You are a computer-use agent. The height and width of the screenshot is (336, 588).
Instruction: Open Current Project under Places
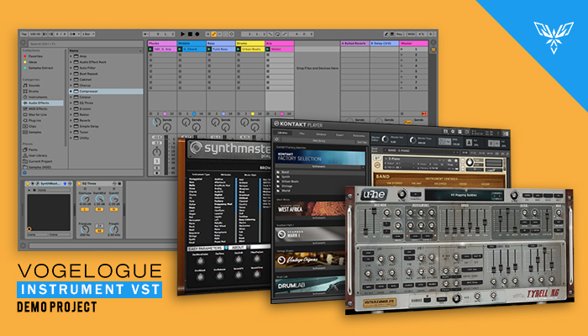pos(38,161)
